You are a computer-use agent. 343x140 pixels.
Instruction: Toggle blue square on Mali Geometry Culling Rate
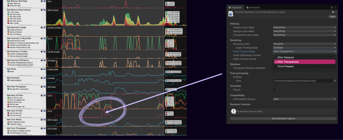[x=45, y=38]
